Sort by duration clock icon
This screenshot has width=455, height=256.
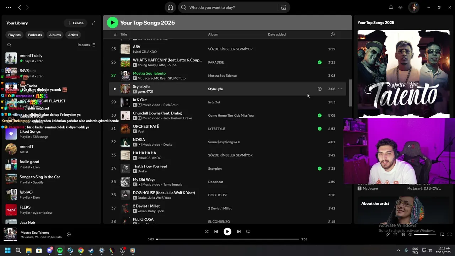click(x=333, y=34)
